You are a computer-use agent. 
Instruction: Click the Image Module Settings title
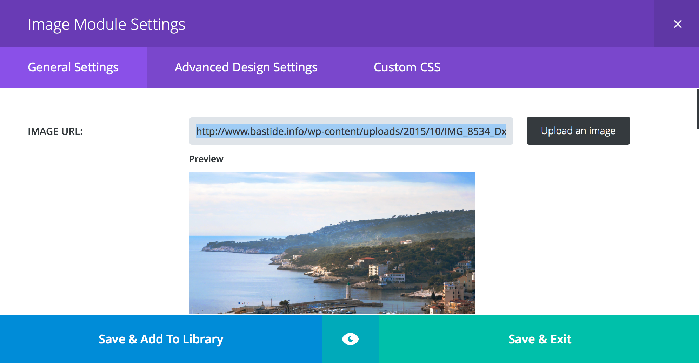coord(106,25)
